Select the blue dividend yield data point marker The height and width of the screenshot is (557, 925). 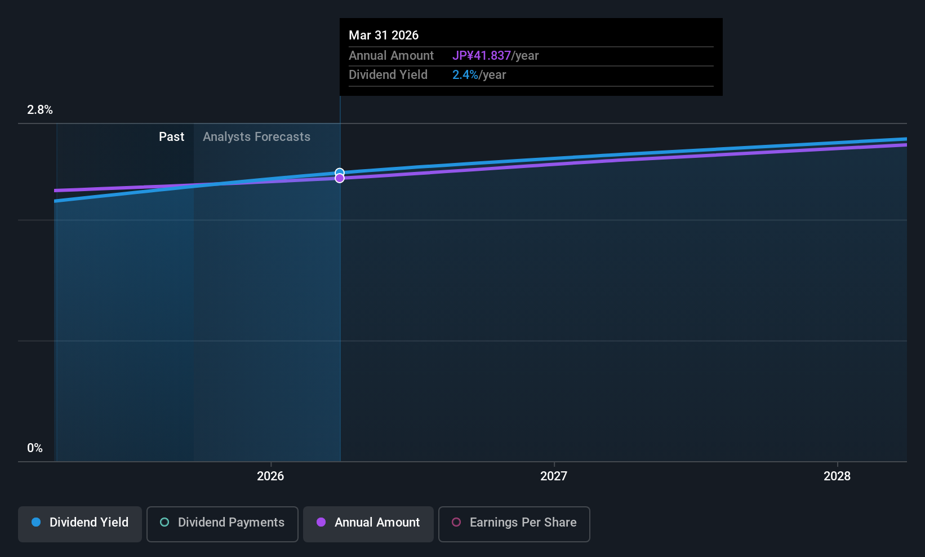[340, 172]
